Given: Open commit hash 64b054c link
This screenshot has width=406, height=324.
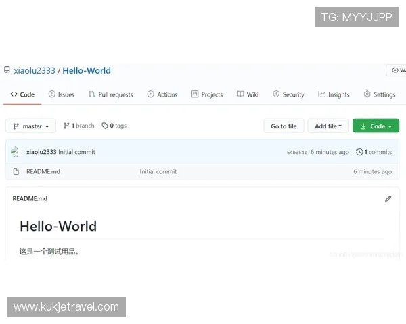Looking at the screenshot, I should 296,153.
